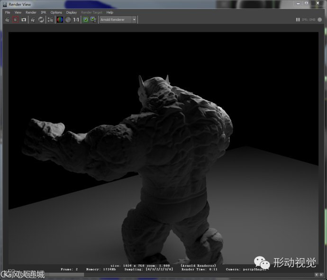Click the Redo previous render clapperboard icon

pyautogui.click(x=7, y=19)
